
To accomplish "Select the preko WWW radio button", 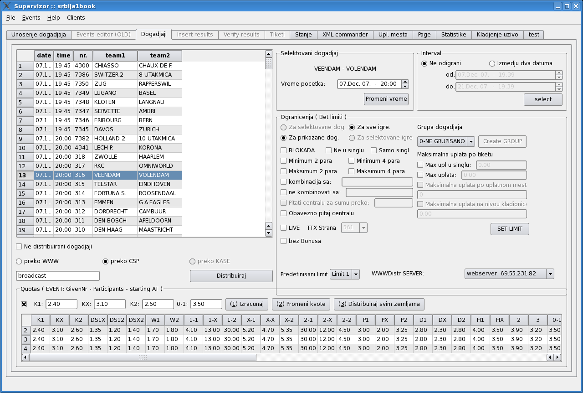I will point(19,261).
